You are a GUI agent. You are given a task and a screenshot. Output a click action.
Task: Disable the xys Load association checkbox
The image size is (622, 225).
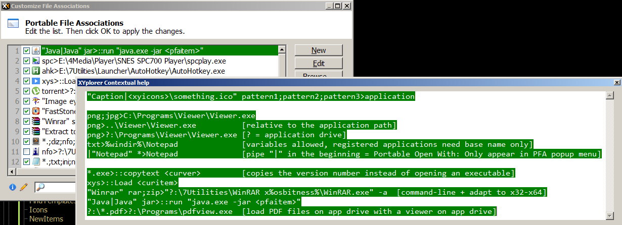click(26, 81)
